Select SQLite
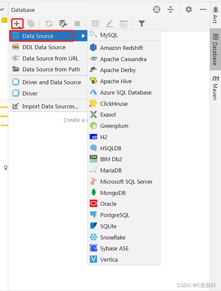The image size is (221, 291). coord(124,226)
